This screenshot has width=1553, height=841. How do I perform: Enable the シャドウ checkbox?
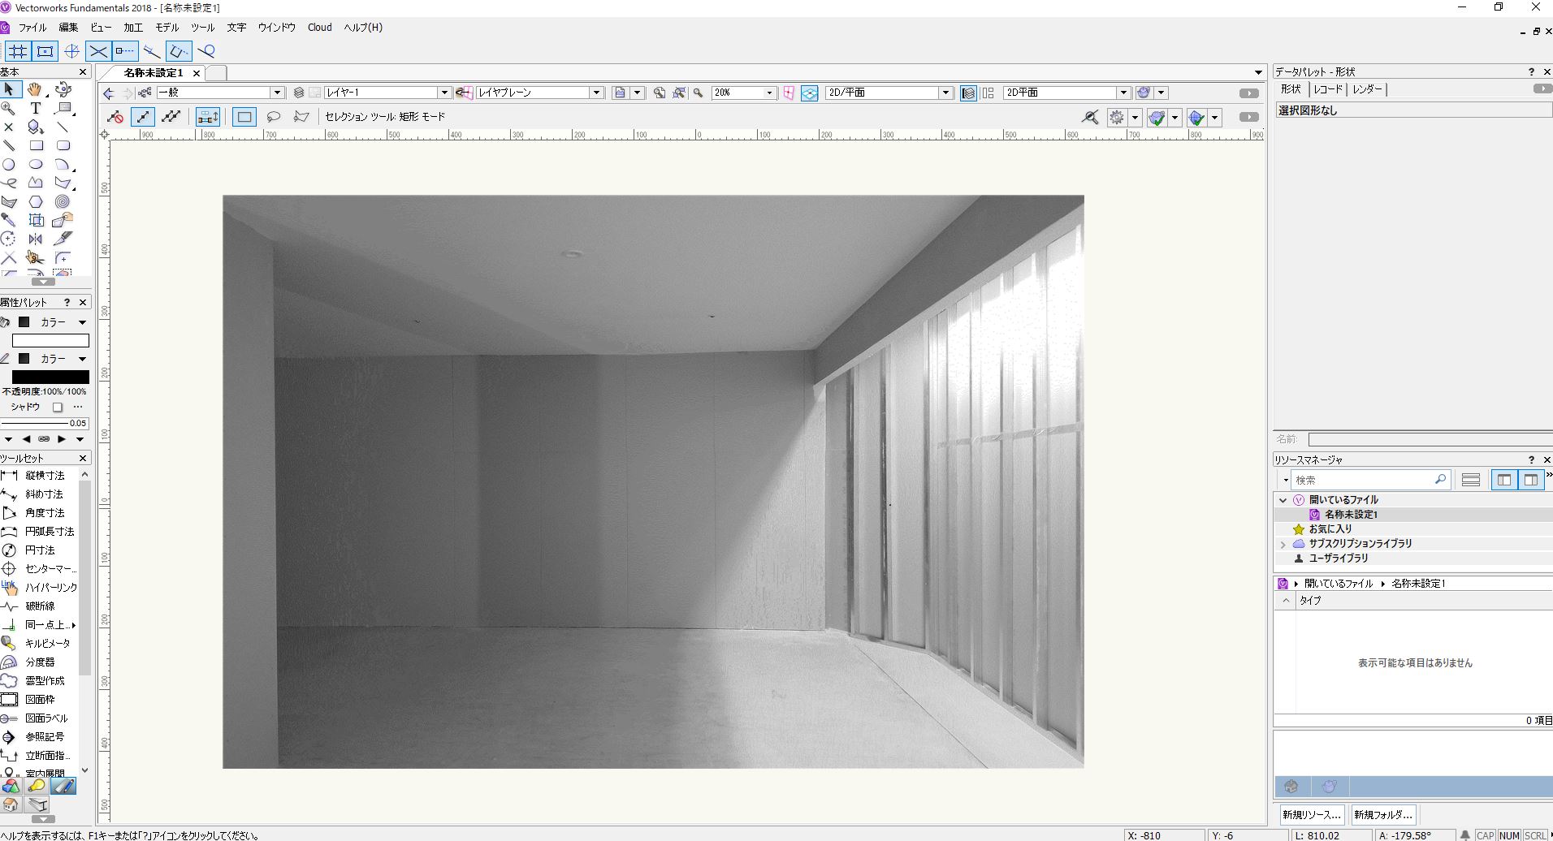[58, 407]
